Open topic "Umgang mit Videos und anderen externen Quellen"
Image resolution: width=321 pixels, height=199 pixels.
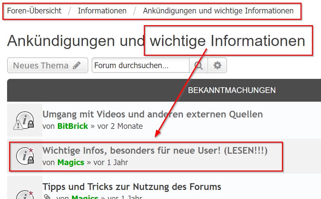pos(152,114)
